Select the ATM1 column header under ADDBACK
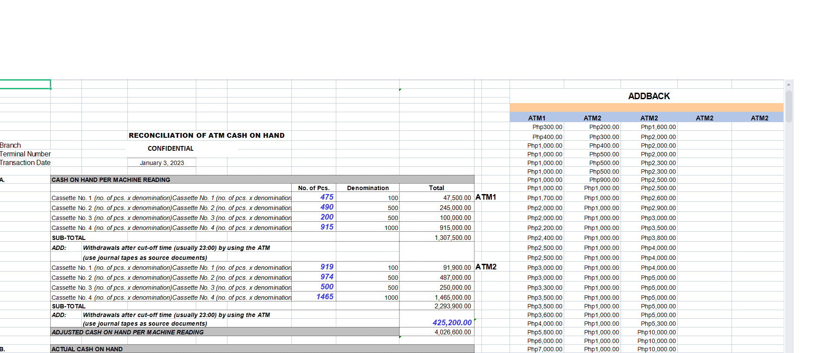 click(537, 118)
